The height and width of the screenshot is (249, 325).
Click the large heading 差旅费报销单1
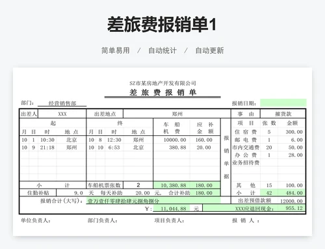coord(162,24)
